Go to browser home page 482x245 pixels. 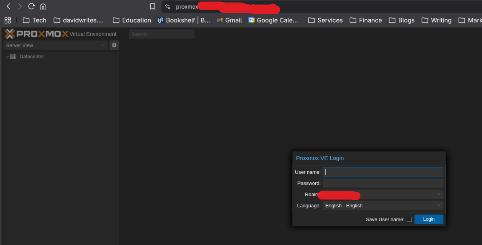43,6
